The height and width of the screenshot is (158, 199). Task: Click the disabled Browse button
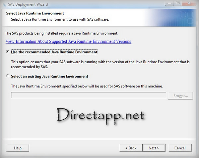[181, 95]
